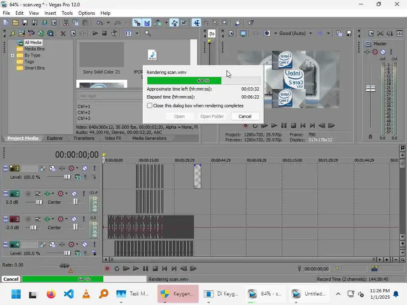The height and width of the screenshot is (305, 407).
Task: Switch to the Video FX tab
Action: click(112, 138)
